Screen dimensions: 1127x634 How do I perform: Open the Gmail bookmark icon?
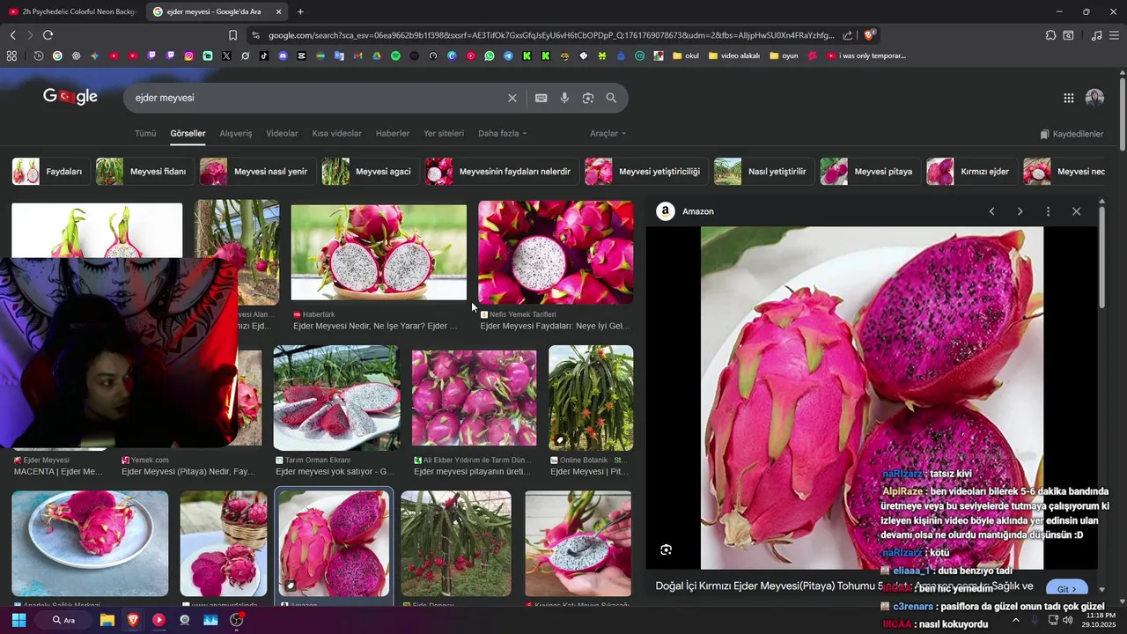point(357,55)
